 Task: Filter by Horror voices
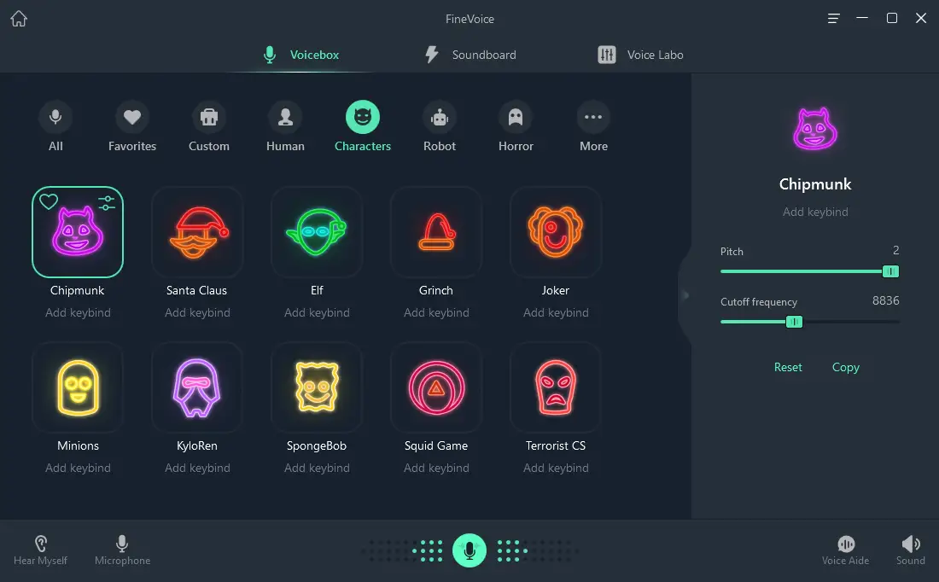click(516, 127)
